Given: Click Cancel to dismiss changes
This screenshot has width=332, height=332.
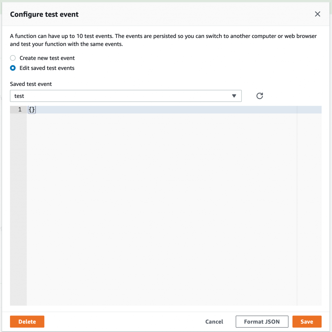Looking at the screenshot, I should [x=214, y=322].
